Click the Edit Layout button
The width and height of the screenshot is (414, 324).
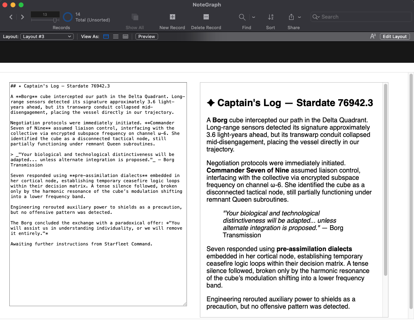pyautogui.click(x=395, y=36)
